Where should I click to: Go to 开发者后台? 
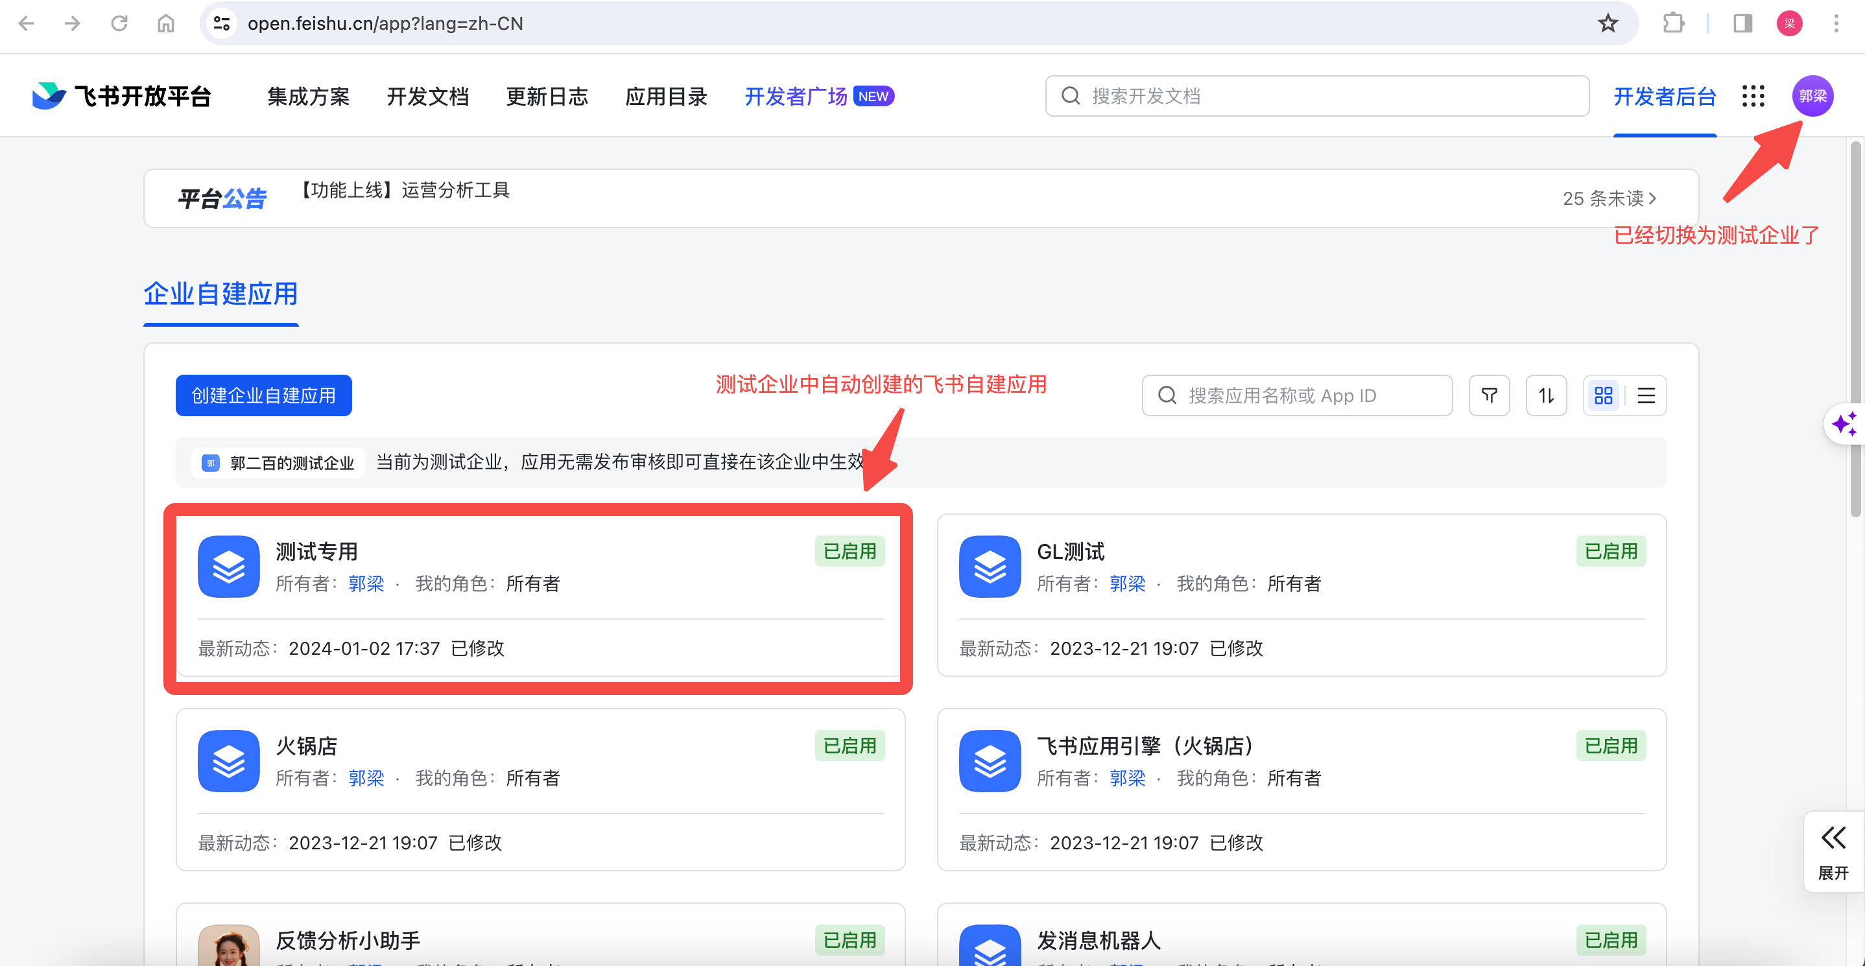1665,96
